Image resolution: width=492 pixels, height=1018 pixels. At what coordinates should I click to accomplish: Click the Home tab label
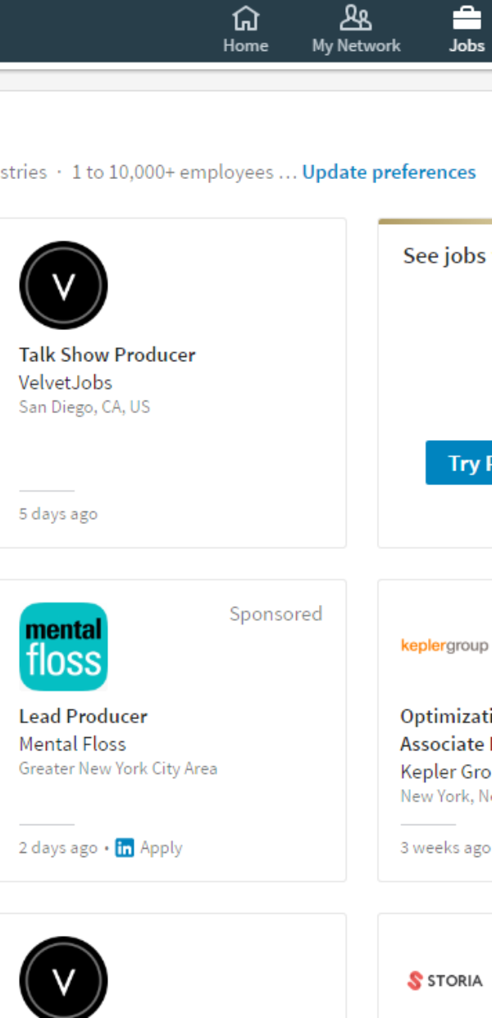click(x=245, y=46)
